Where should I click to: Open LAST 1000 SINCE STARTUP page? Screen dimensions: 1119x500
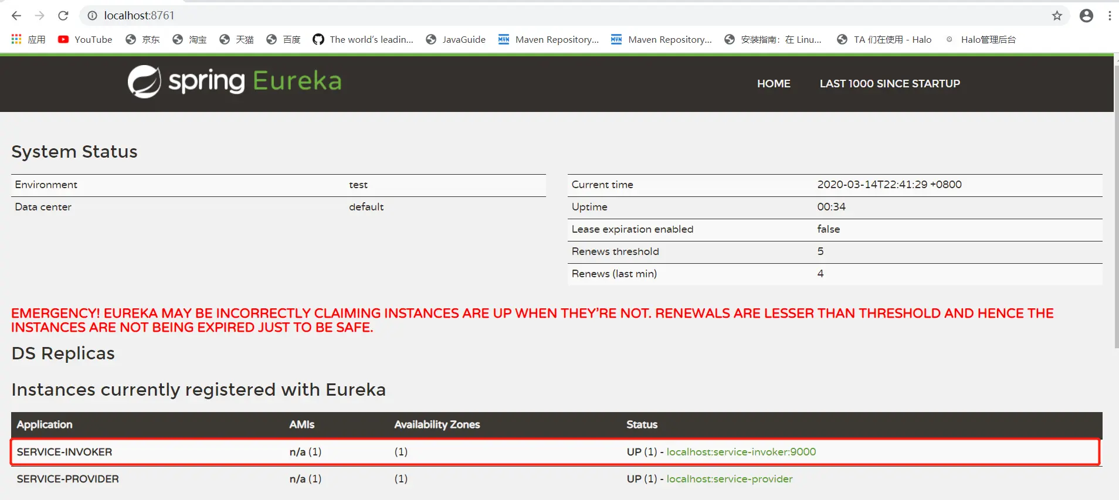pyautogui.click(x=890, y=84)
